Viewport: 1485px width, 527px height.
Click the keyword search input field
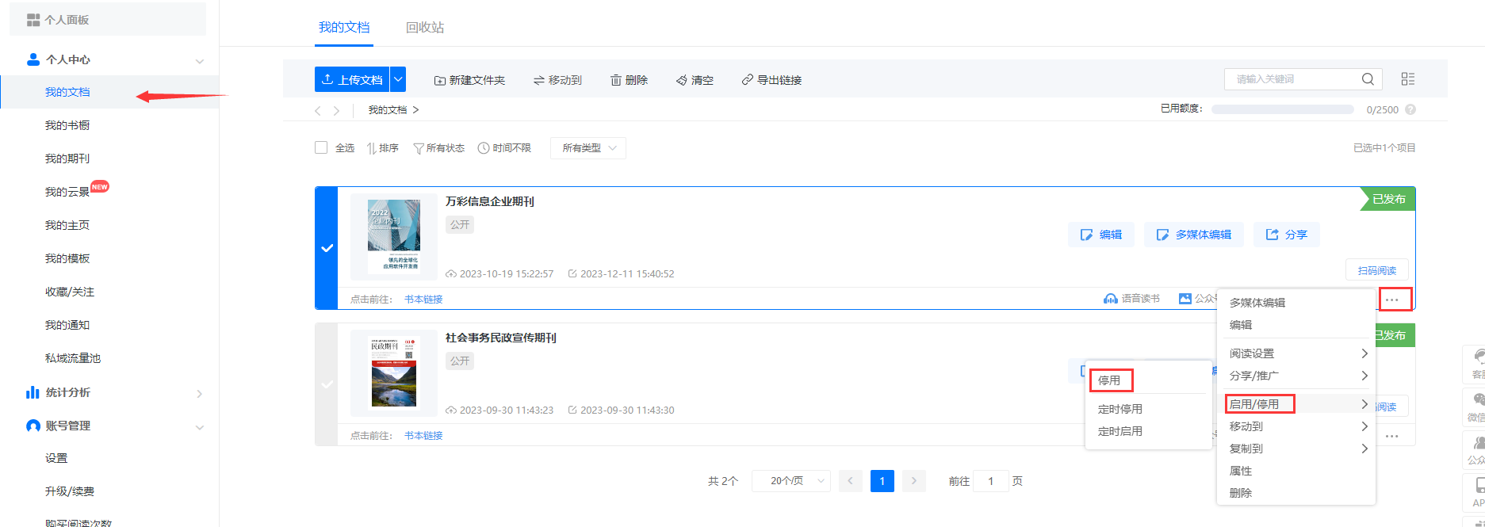[1292, 79]
